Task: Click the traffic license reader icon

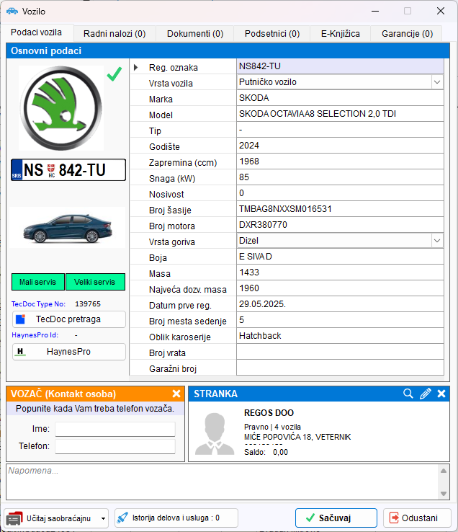Action: click(14, 518)
